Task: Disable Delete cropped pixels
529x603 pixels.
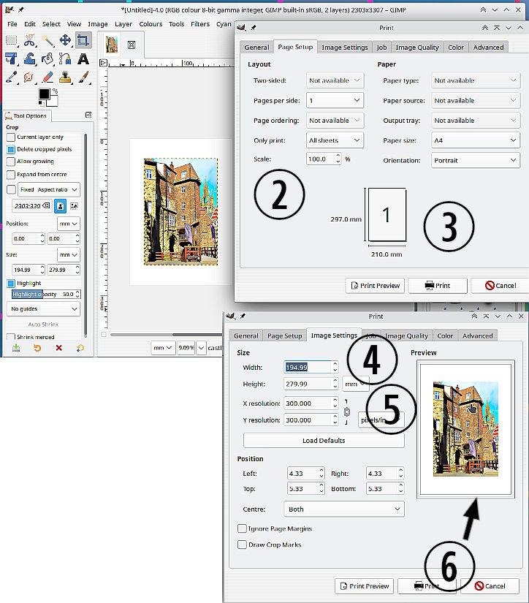Action: [x=11, y=149]
